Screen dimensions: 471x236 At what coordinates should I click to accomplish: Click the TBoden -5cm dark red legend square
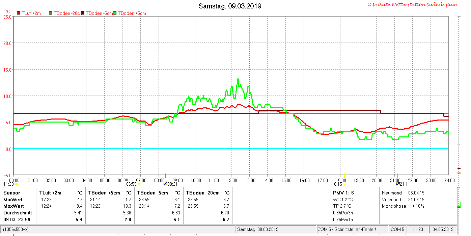tap(83, 13)
